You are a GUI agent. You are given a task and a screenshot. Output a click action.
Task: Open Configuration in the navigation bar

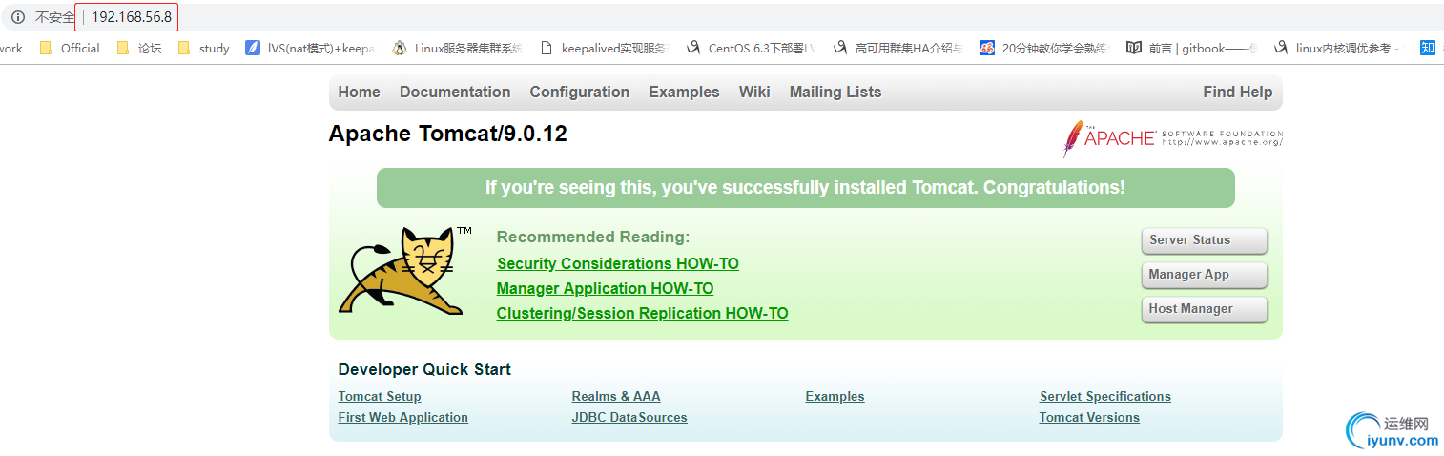pos(580,93)
